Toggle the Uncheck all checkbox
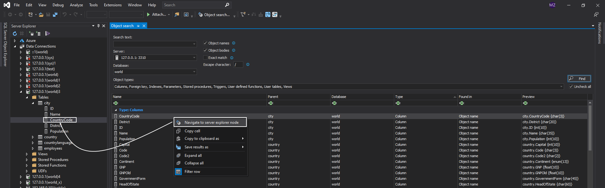 (x=571, y=87)
